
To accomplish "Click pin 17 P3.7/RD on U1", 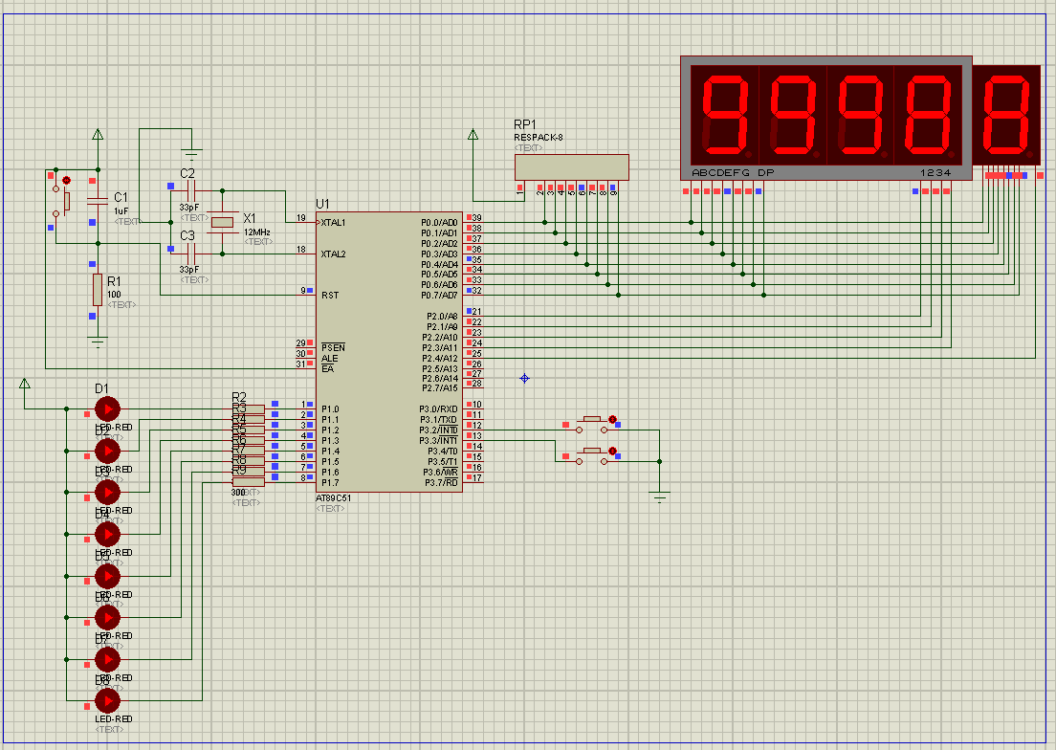I will click(473, 481).
